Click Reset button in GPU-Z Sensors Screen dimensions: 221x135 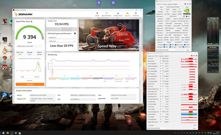(195, 125)
